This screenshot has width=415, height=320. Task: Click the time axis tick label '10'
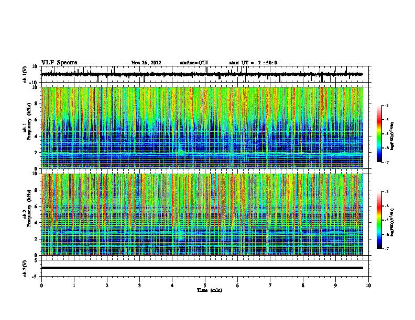point(368,285)
